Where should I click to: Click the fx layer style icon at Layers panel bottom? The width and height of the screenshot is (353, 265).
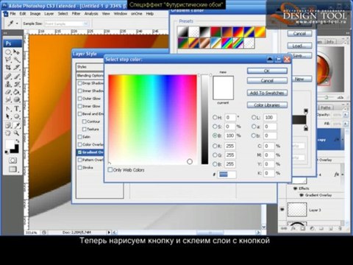[x=293, y=229]
